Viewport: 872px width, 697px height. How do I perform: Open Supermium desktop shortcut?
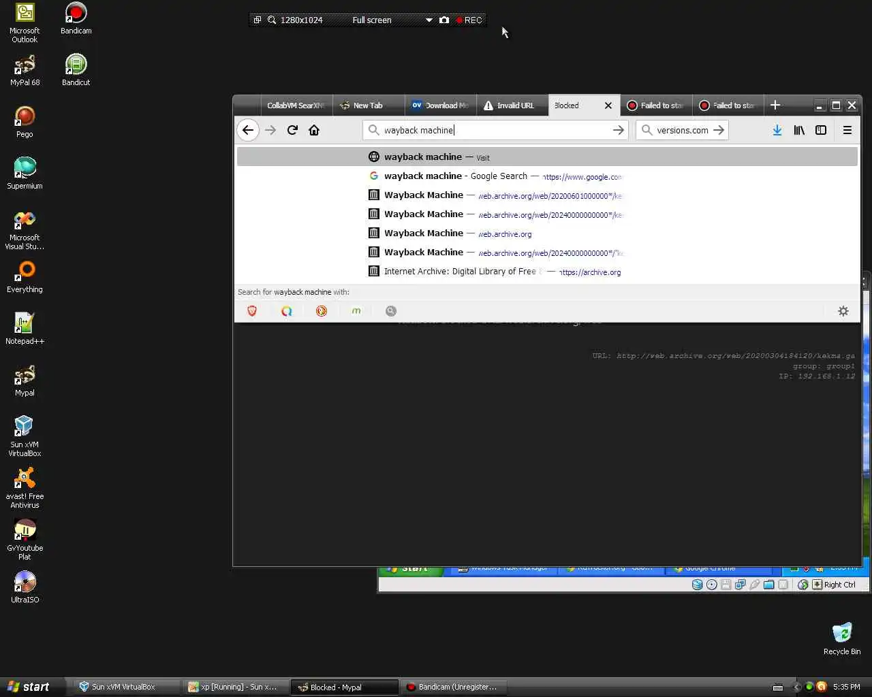coord(25,174)
